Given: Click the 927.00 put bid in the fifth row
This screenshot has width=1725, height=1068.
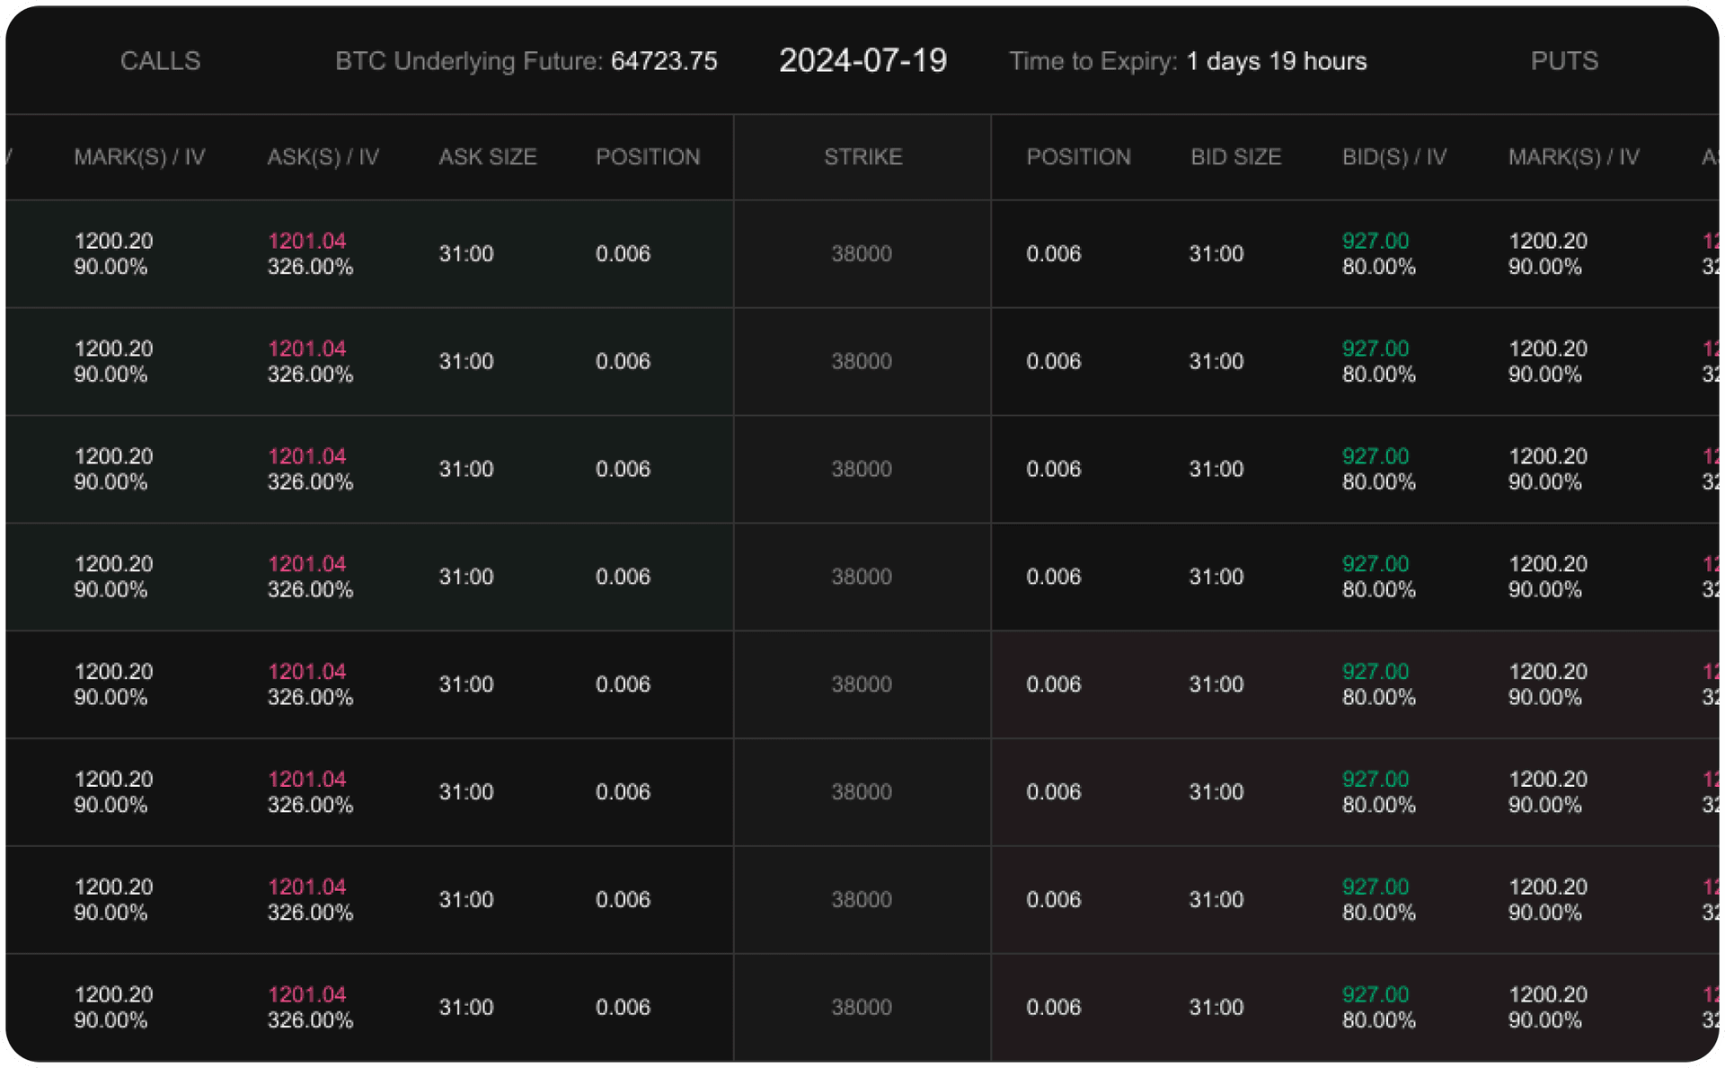Looking at the screenshot, I should [1375, 672].
